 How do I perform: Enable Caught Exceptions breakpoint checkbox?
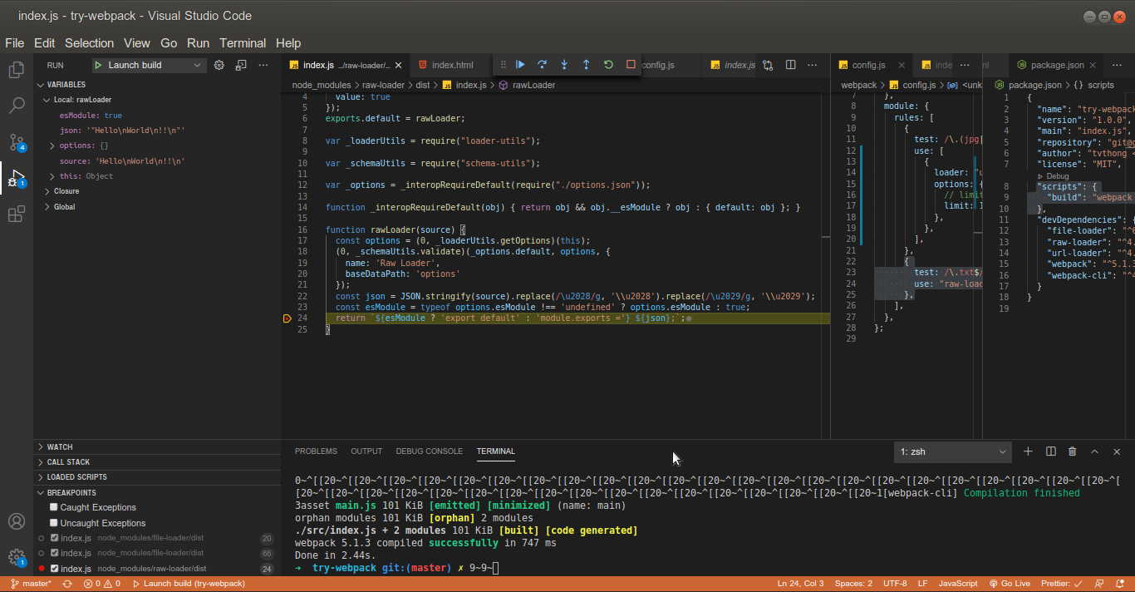click(x=54, y=507)
